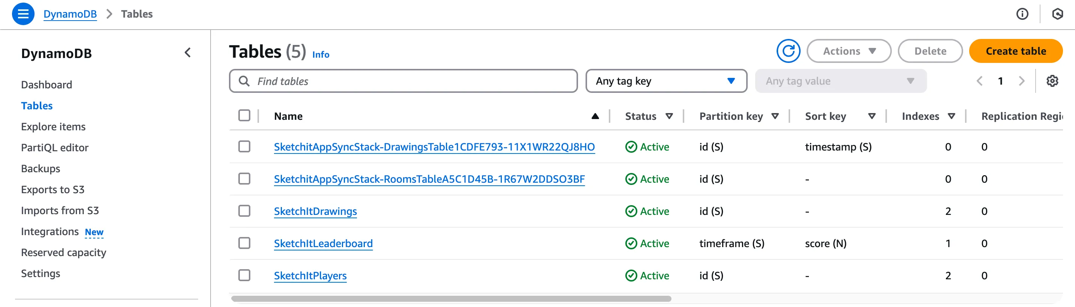Select all tables checkbox in header
The width and height of the screenshot is (1075, 307).
coord(244,115)
